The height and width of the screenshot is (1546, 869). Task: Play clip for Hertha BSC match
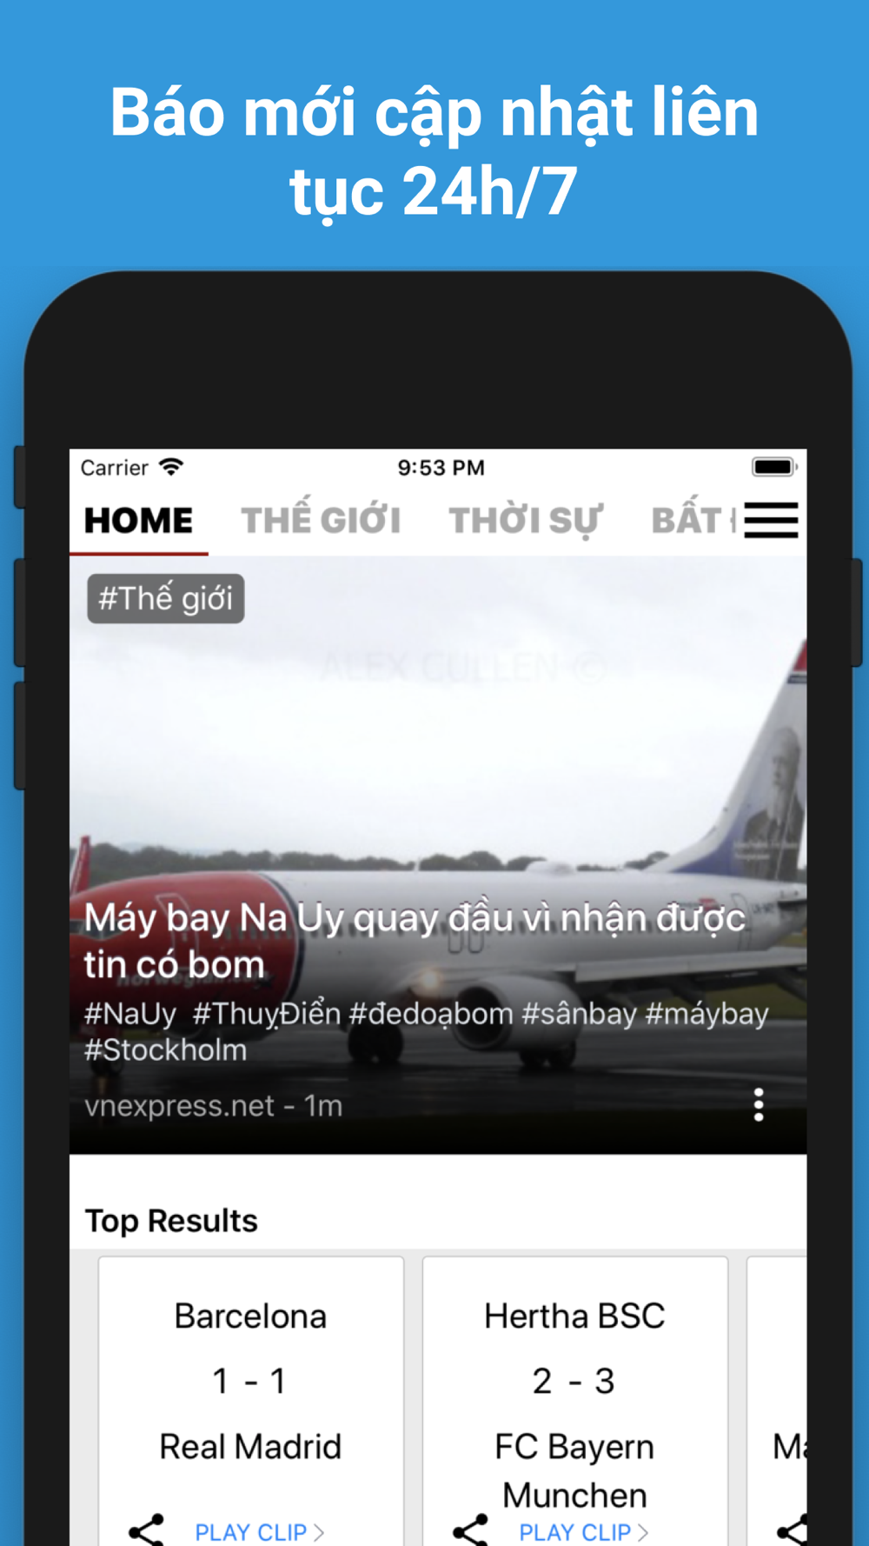[x=583, y=1531]
